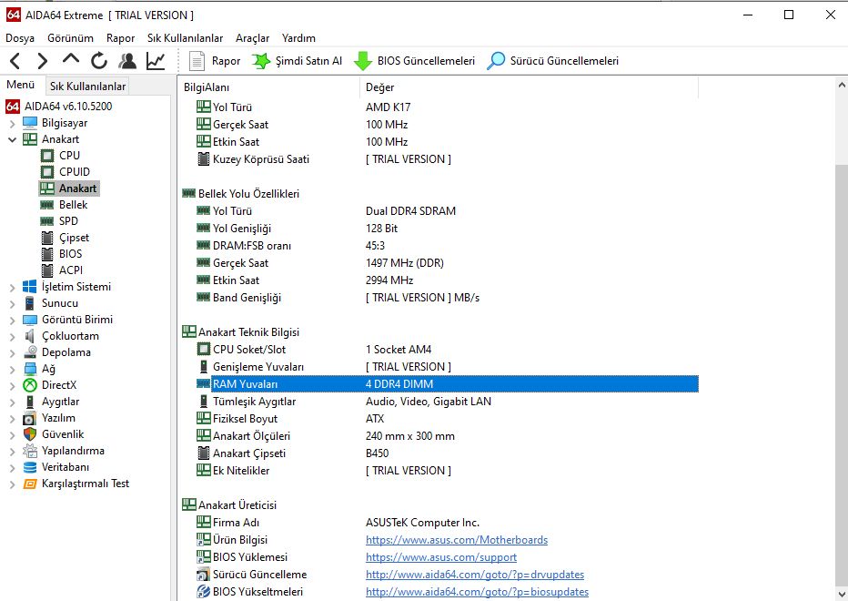Open the Dosya menu
This screenshot has height=601, width=848.
20,38
